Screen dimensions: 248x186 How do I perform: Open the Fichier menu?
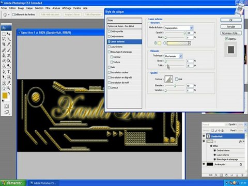coord(4,8)
